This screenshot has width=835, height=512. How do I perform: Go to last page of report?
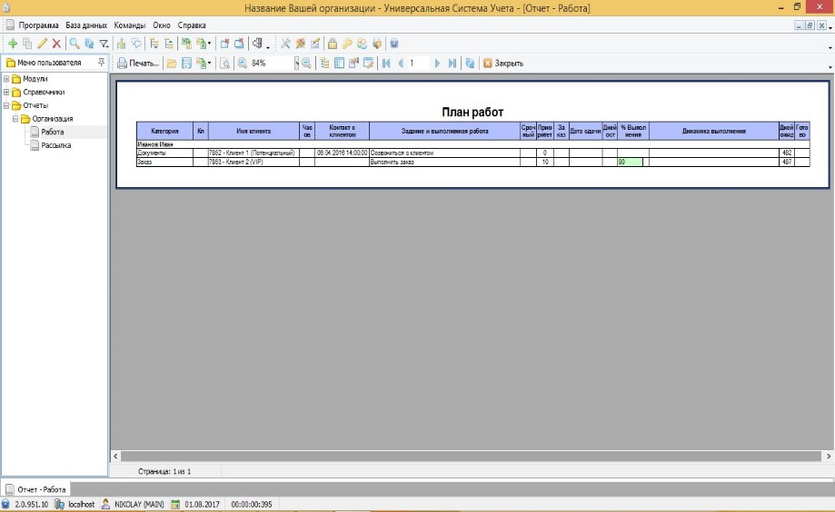[452, 64]
